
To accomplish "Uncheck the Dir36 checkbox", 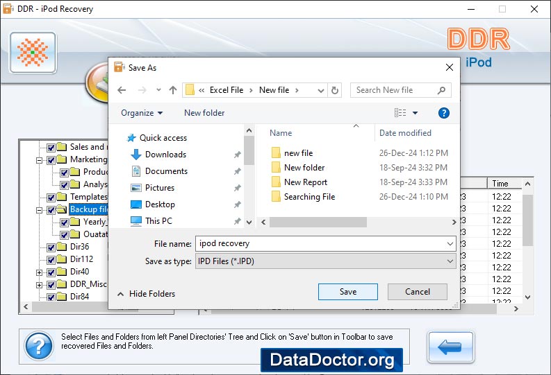I will pos(51,247).
